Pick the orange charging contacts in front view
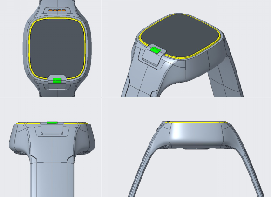Image resolution: width=271 pixels, height=197 pixels. (57, 10)
